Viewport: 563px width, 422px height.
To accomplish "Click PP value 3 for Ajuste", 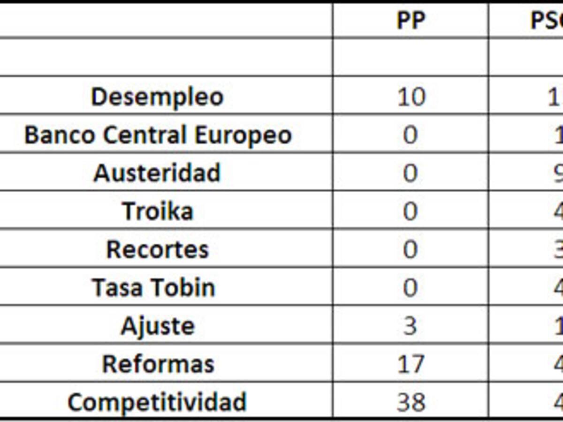I will coord(411,326).
